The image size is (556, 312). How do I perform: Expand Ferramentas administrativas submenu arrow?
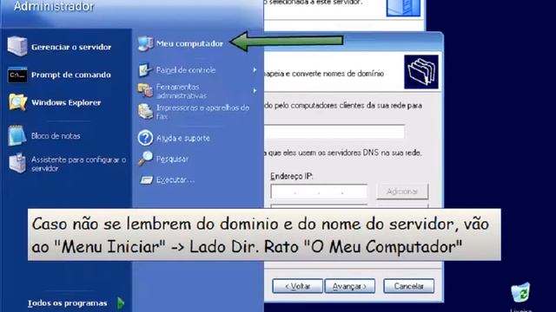255,91
